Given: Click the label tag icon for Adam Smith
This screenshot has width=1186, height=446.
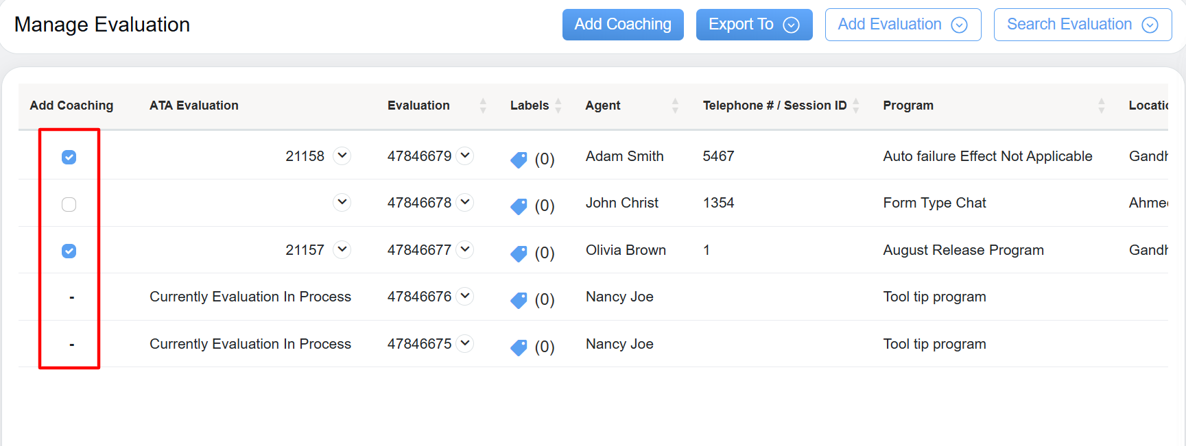Looking at the screenshot, I should 519,160.
